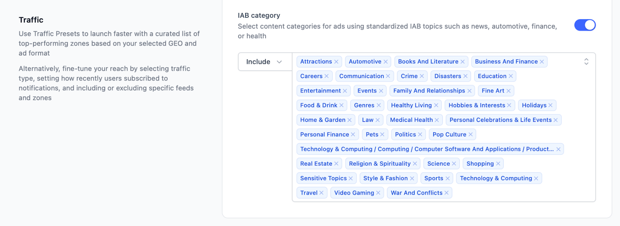Remove the Automotive tag
620x226 pixels.
pyautogui.click(x=386, y=62)
